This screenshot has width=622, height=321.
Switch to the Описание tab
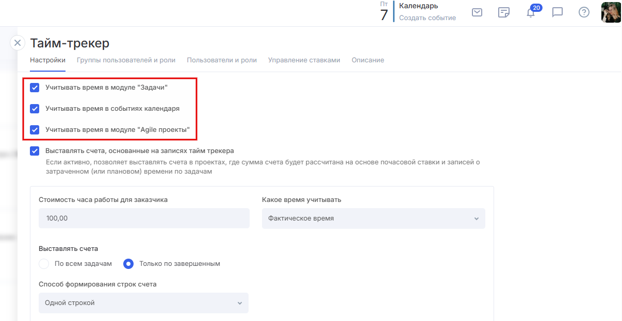[x=368, y=60]
